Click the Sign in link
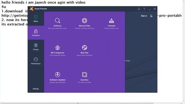Screen dimensions: 185x104 pyautogui.click(x=144, y=16)
